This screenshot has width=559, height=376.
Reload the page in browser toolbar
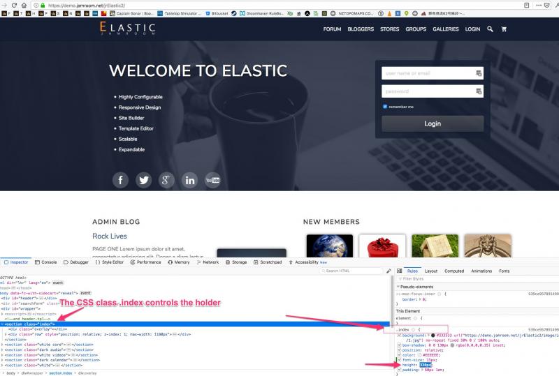coord(14,6)
